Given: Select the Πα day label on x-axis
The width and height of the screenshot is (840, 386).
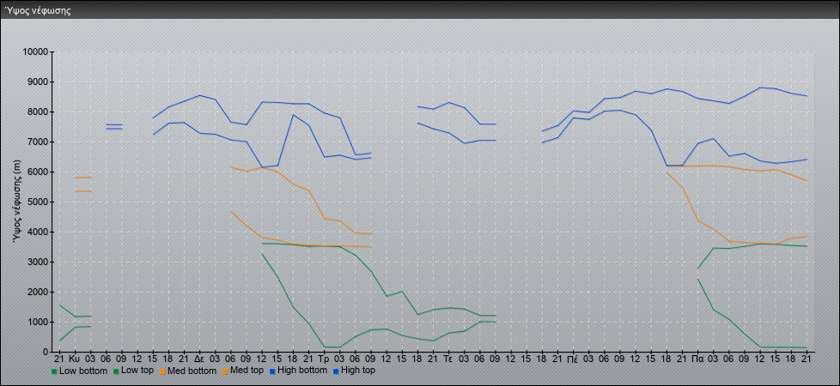Looking at the screenshot, I should point(698,359).
